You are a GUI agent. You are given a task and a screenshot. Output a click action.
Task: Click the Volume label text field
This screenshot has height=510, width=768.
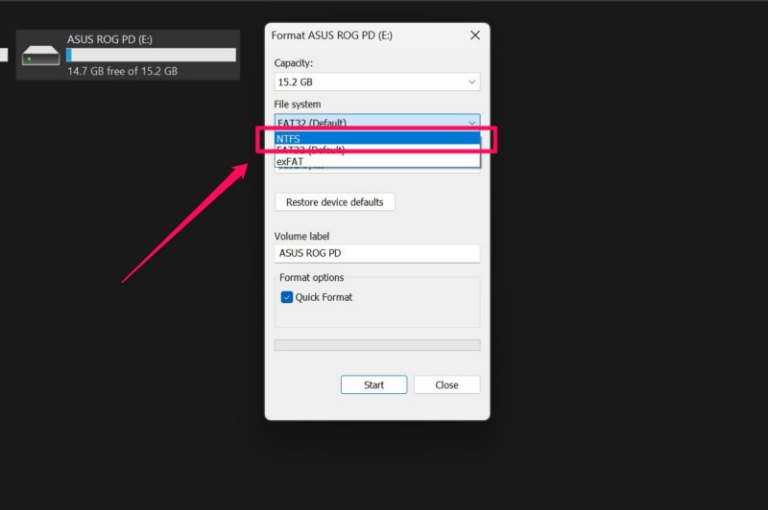[376, 254]
